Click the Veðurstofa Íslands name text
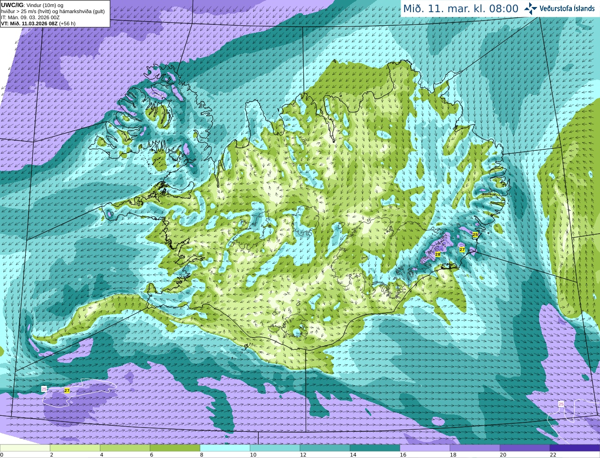Viewport: 600px width, 458px height. point(567,8)
